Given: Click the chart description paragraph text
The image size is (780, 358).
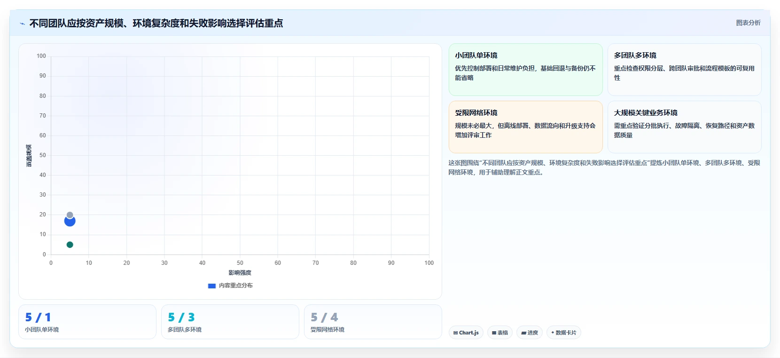Looking at the screenshot, I should tap(604, 167).
